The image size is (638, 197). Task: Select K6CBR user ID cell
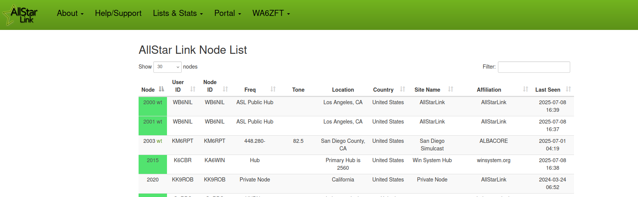[183, 160]
